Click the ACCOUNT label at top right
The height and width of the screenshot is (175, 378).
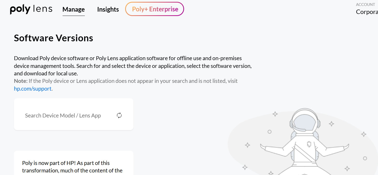click(x=365, y=5)
